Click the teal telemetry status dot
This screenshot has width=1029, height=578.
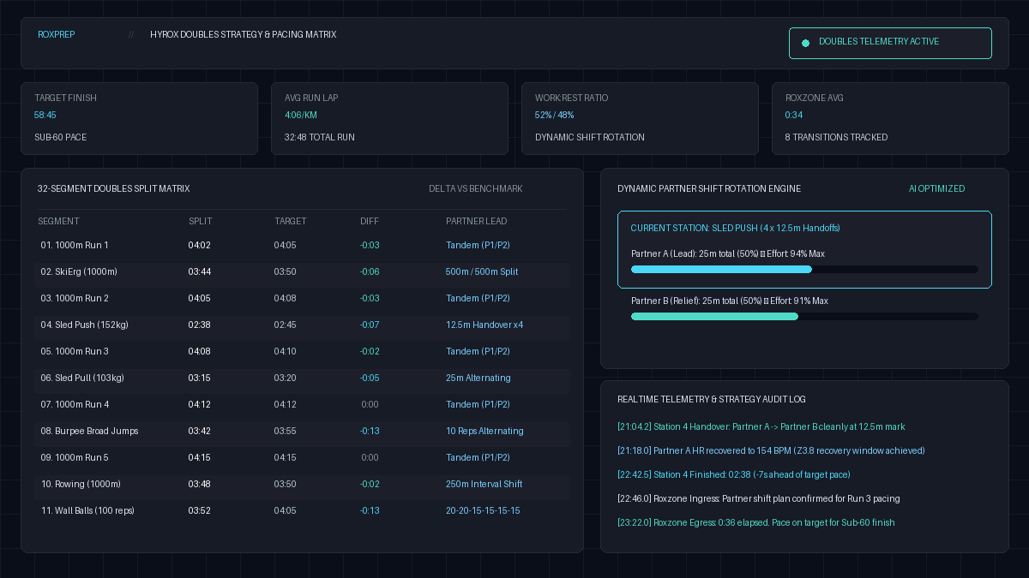805,43
